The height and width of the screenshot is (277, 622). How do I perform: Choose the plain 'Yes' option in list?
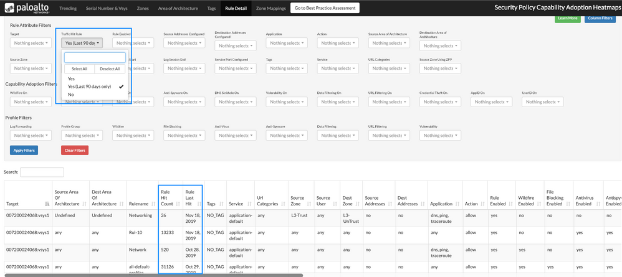[71, 78]
